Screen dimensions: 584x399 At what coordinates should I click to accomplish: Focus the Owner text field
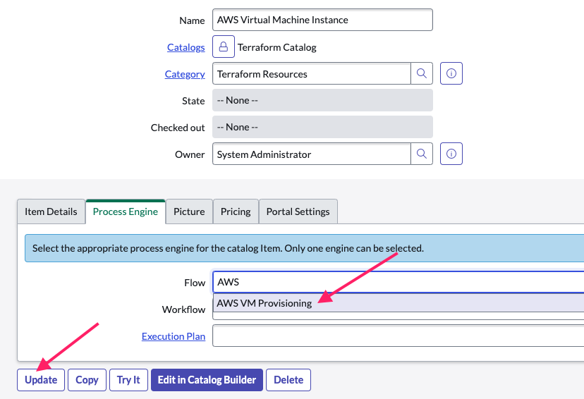point(312,154)
